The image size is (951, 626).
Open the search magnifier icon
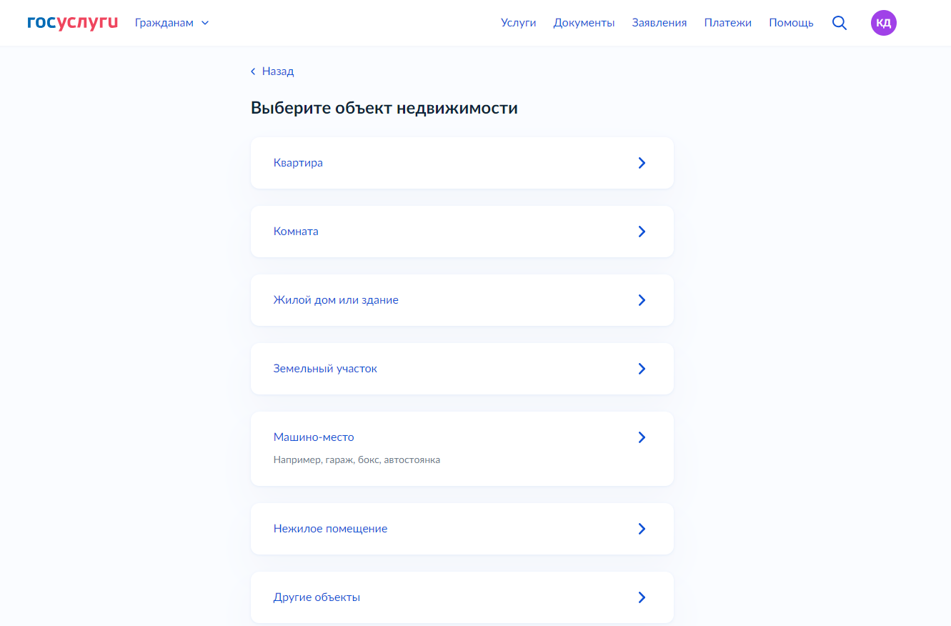tap(840, 23)
